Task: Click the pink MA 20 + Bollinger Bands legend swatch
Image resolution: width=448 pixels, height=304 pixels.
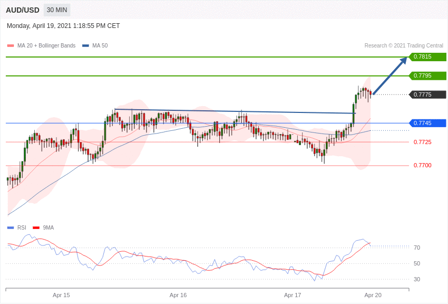Action: [x=11, y=45]
